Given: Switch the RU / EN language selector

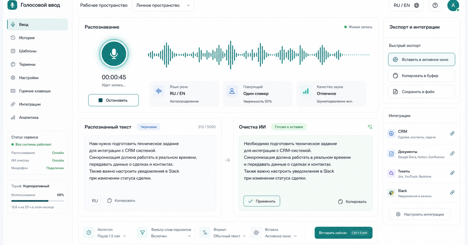Looking at the screenshot, I should click(x=406, y=5).
